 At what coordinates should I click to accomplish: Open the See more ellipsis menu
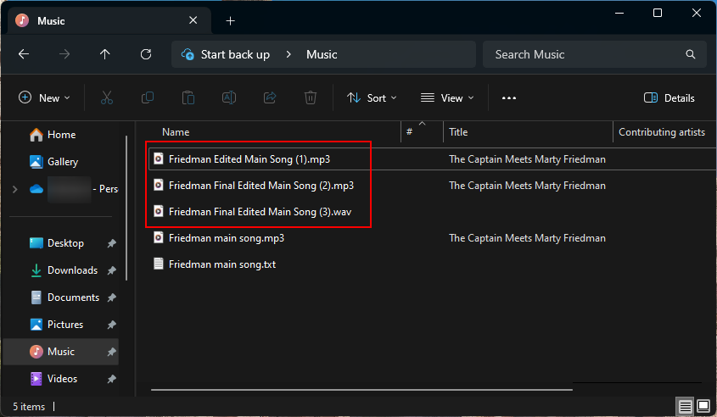(509, 98)
